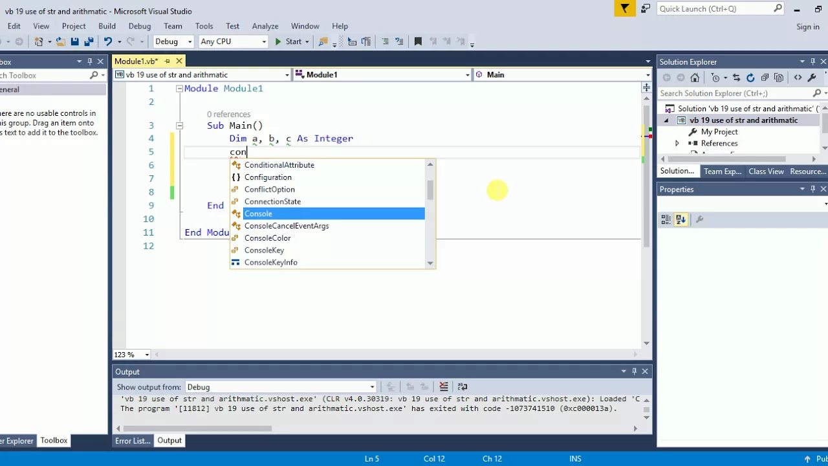Click Alphabetical sort icon in Properties panel

681,220
